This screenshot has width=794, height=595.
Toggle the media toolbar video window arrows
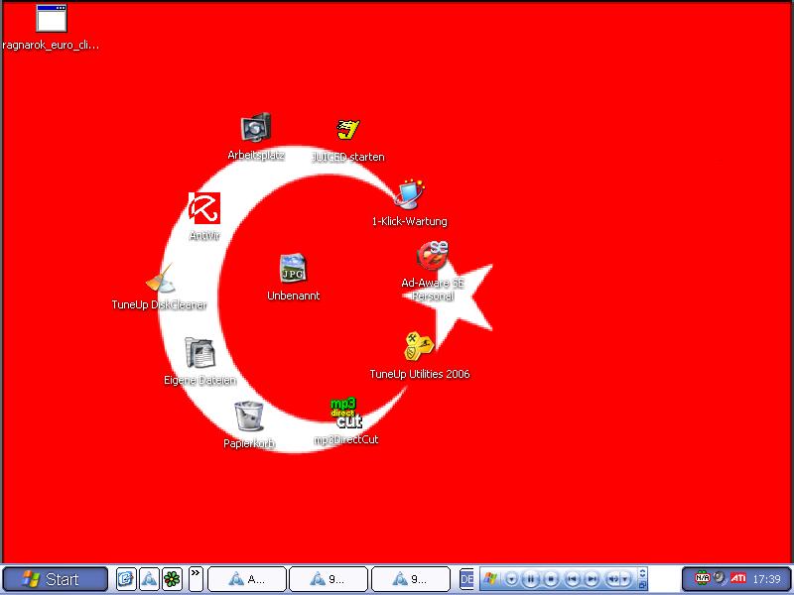pos(642,573)
